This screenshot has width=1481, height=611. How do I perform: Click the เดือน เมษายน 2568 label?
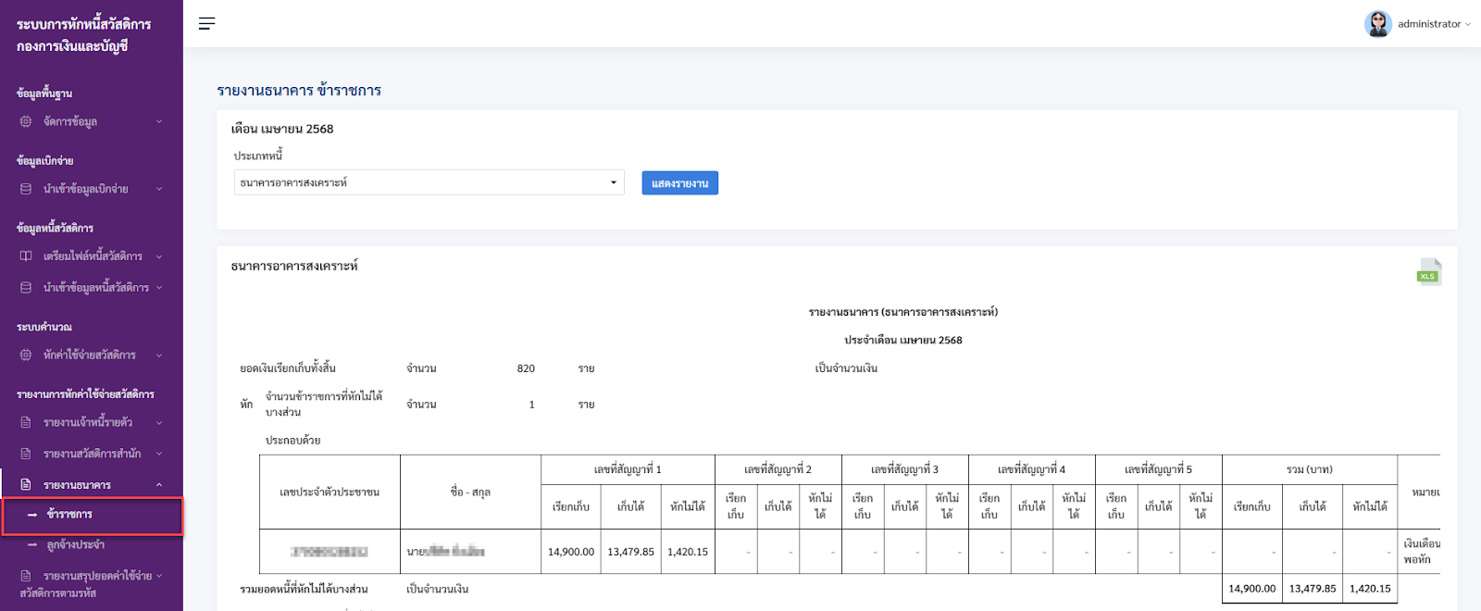[x=282, y=129]
